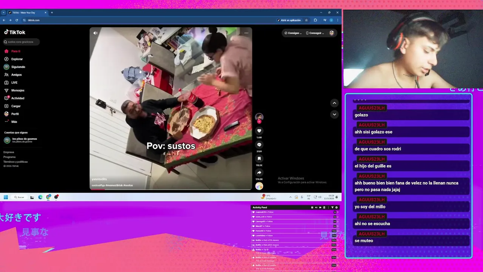483x272 pixels.
Task: Open the Explorar section in TikTok sidebar
Action: pos(14,59)
